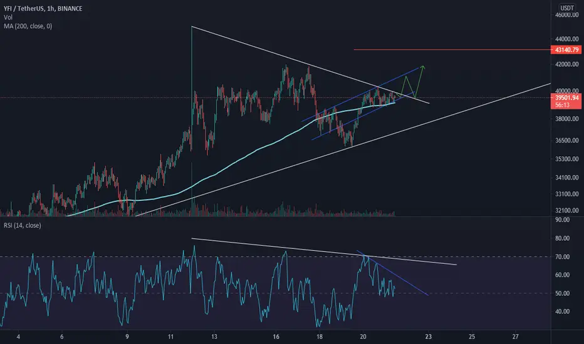The width and height of the screenshot is (584, 344).
Task: Click the current price label 39501.94
Action: [x=566, y=98]
